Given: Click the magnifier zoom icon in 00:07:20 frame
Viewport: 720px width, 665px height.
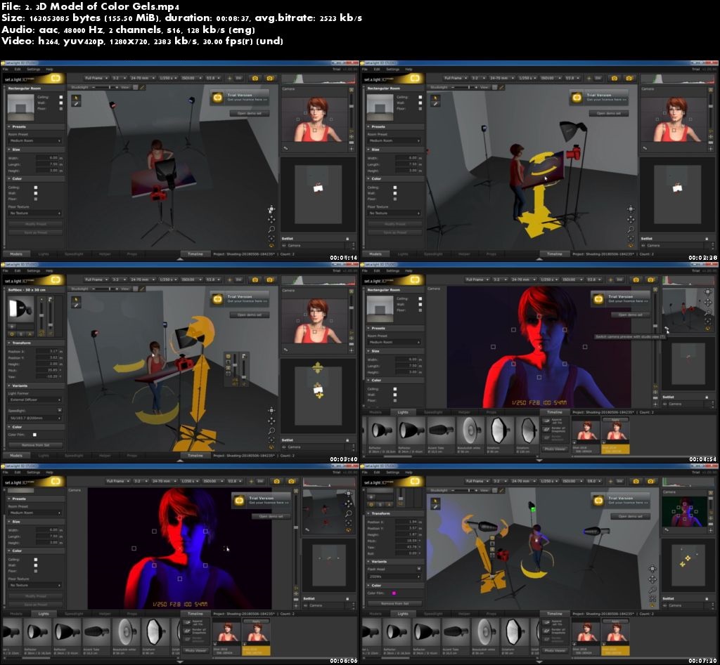Looking at the screenshot, I should 652,589.
